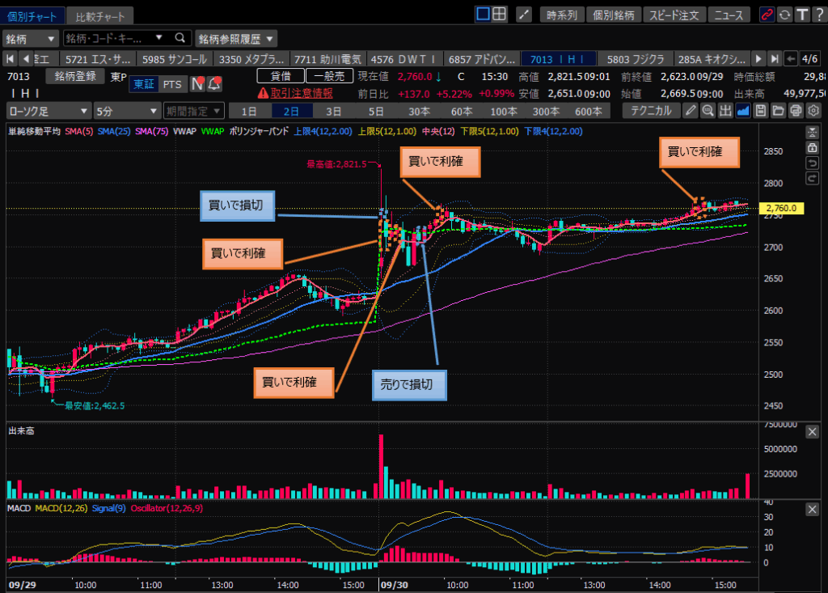Viewport: 828px width, 593px height.
Task: Open the 銘柄参照履歴 dropdown
Action: point(236,38)
